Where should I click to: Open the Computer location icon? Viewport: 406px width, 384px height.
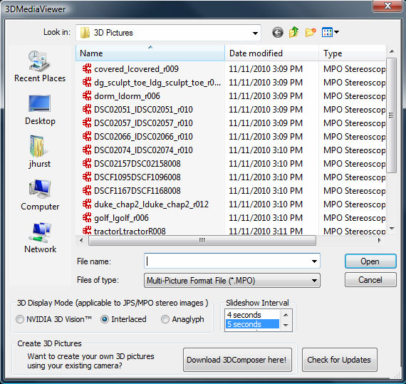(x=40, y=195)
